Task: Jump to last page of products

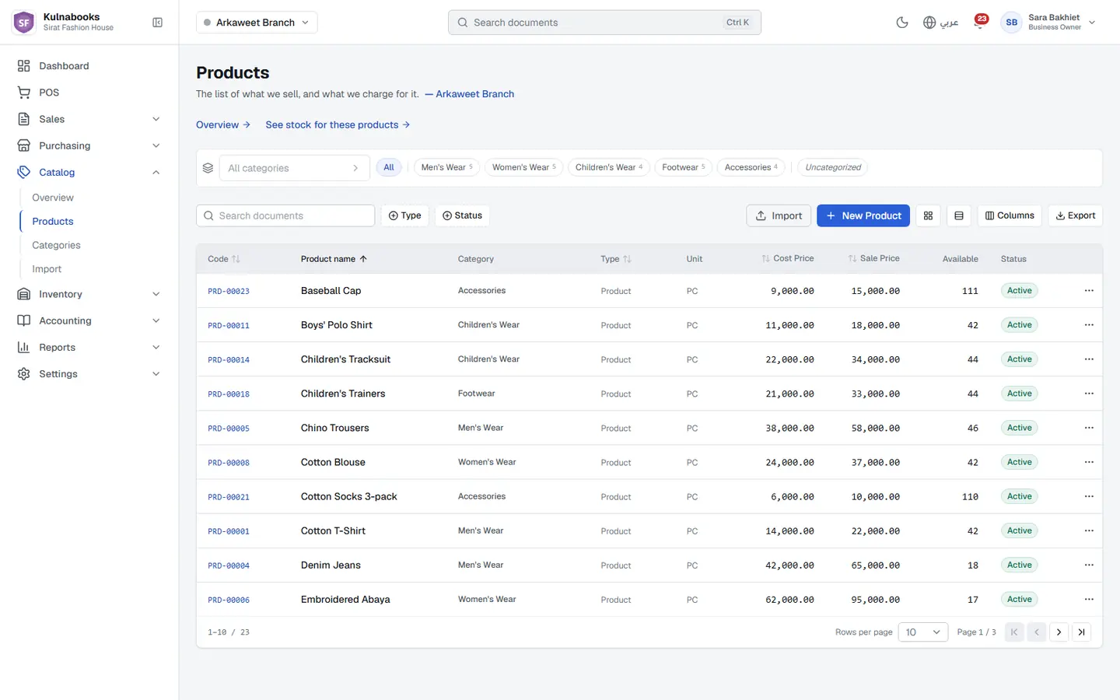Action: tap(1081, 632)
